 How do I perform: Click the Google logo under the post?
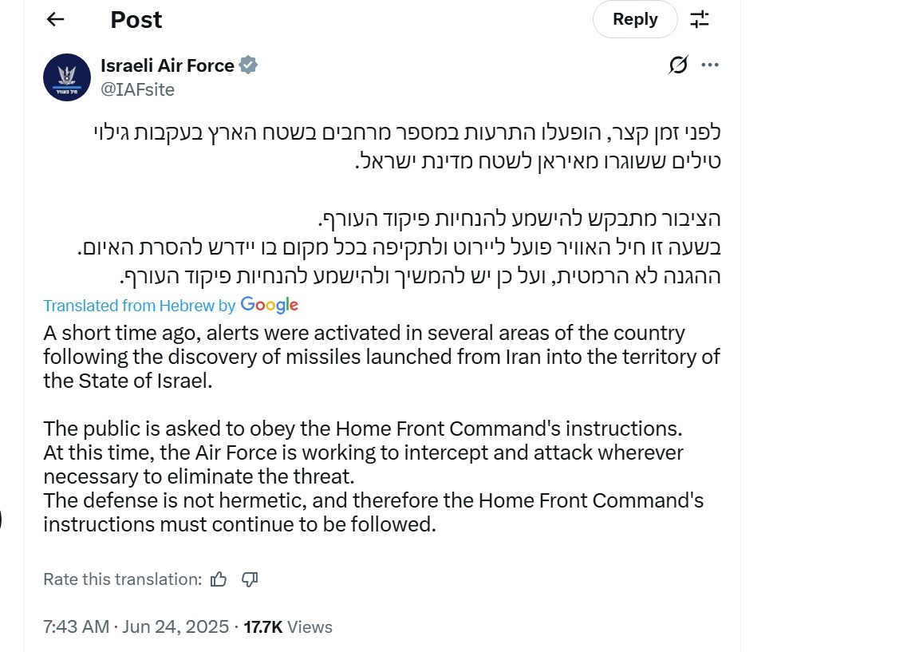coord(269,305)
